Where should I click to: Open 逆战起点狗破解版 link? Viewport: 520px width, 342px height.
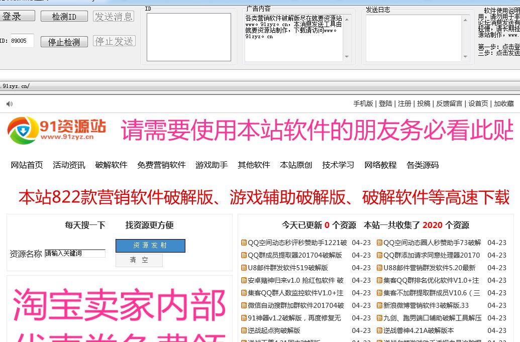pyautogui.click(x=274, y=331)
